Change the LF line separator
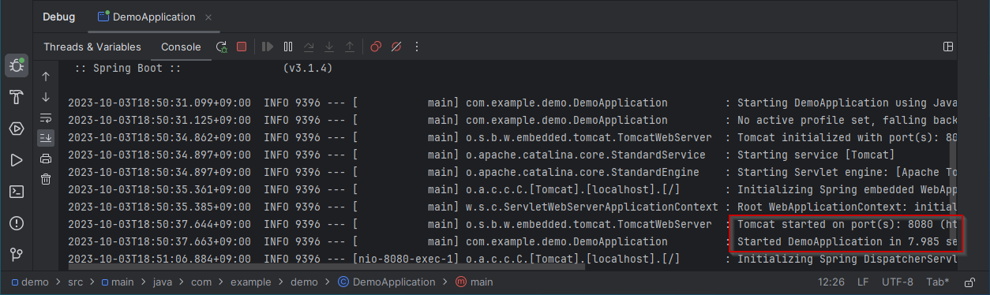The height and width of the screenshot is (295, 990). [863, 282]
